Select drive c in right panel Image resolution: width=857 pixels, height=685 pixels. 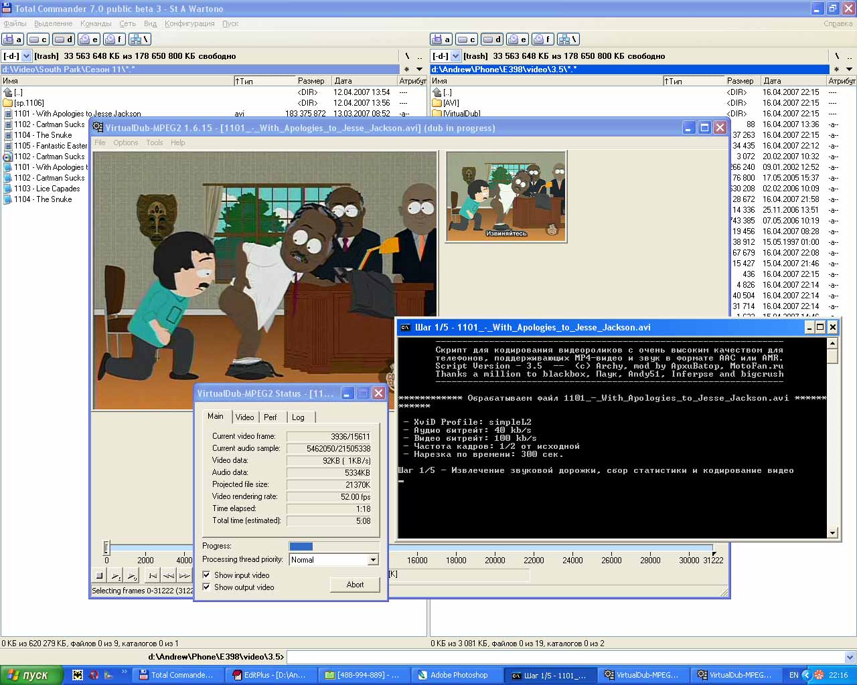coord(467,39)
